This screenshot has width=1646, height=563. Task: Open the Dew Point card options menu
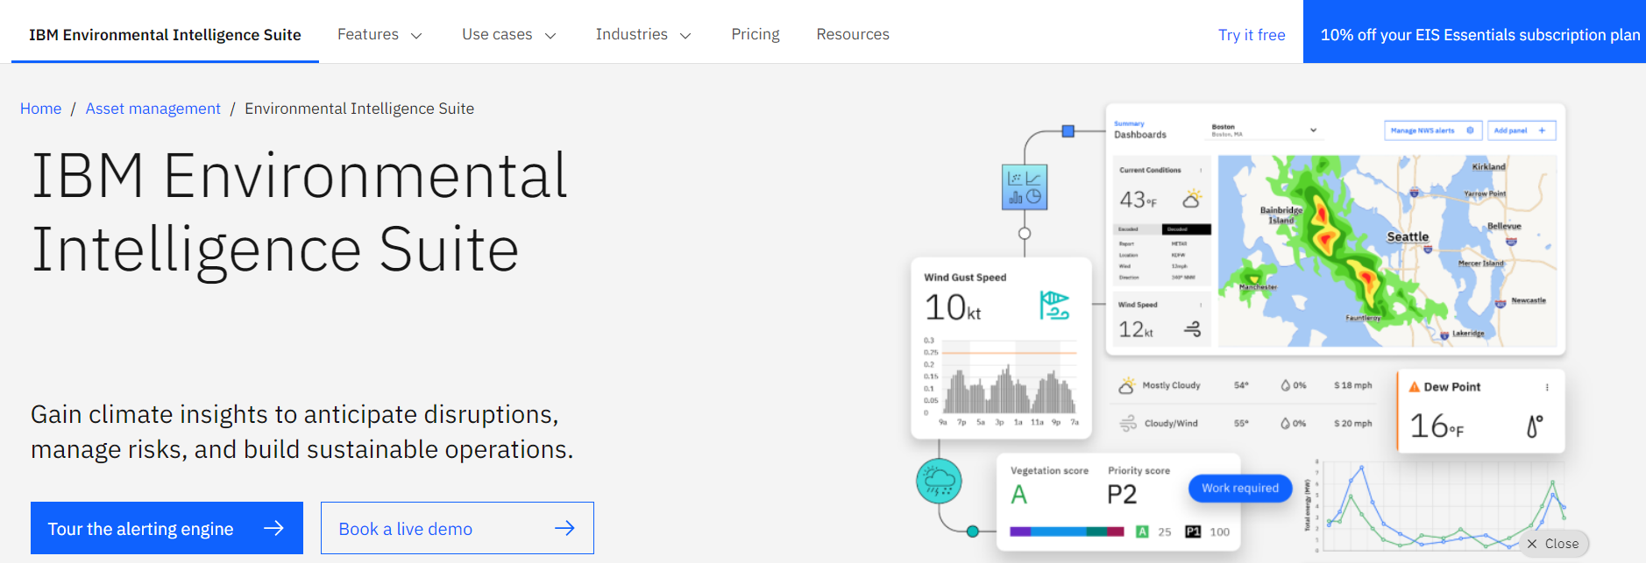tap(1547, 387)
